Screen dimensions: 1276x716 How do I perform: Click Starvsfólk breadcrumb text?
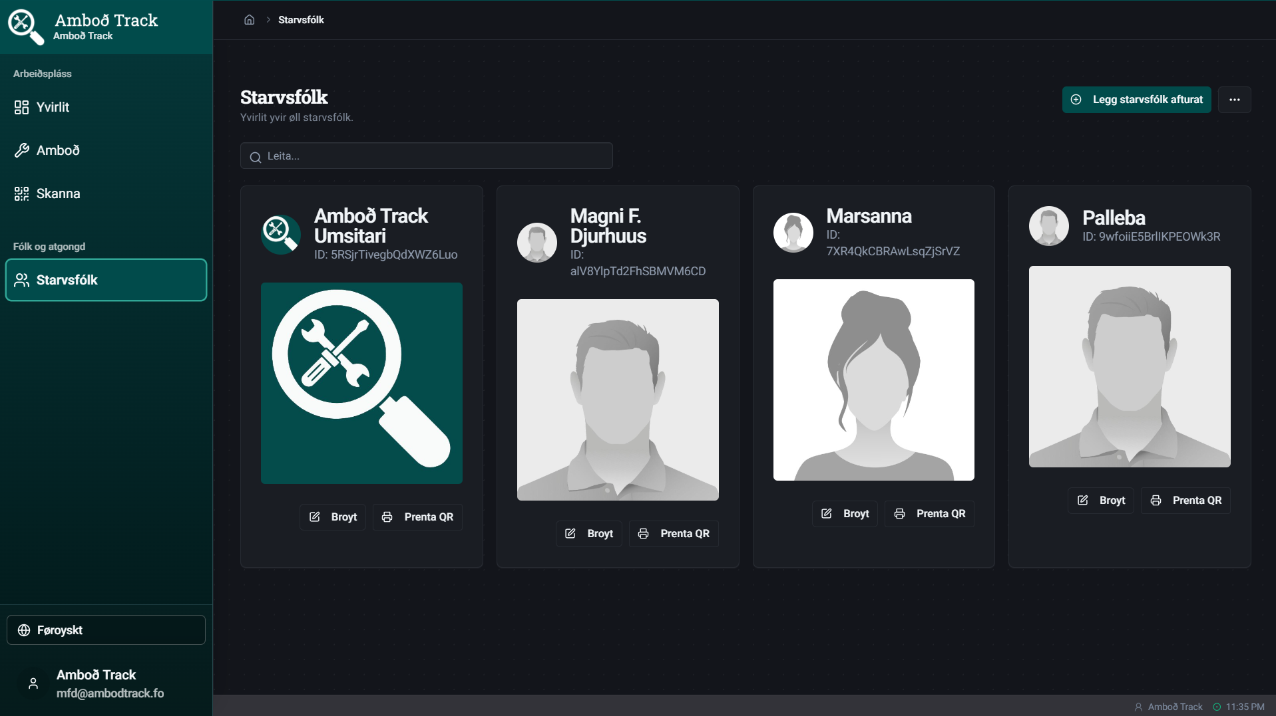(301, 20)
